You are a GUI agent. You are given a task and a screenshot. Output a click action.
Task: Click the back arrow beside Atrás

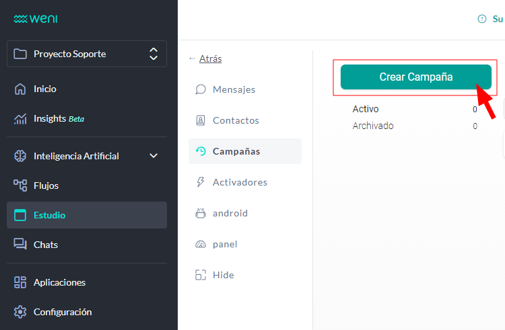[193, 58]
